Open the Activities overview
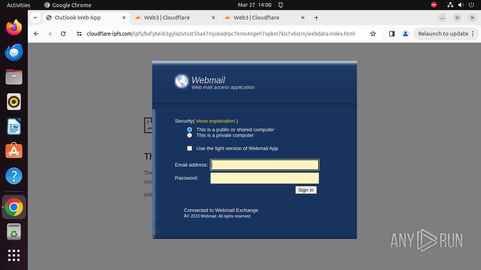 point(18,5)
